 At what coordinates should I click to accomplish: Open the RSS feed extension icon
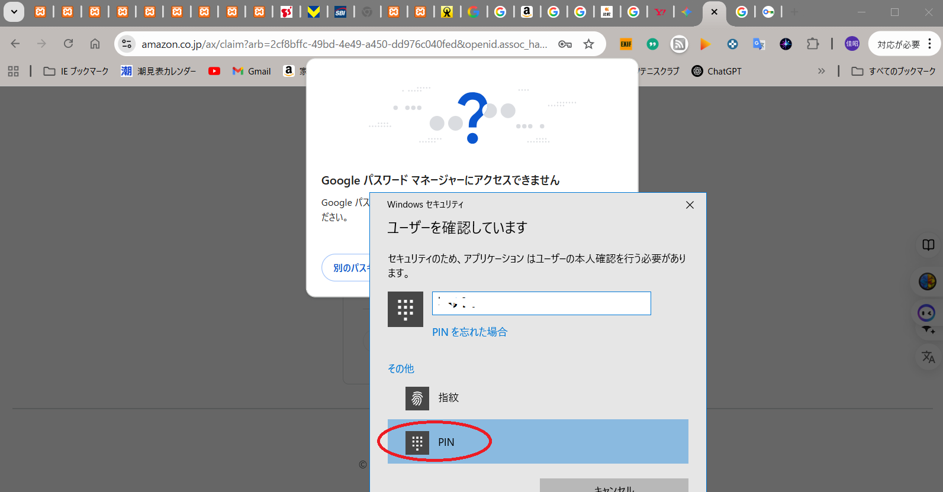pos(679,44)
